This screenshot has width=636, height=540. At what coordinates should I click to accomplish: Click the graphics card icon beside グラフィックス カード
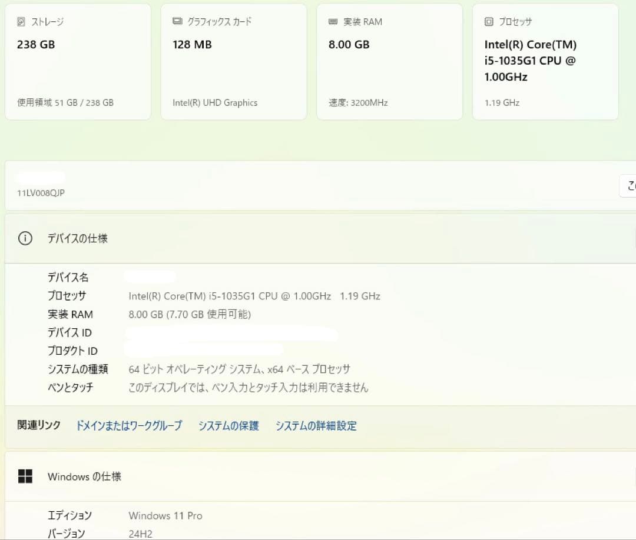[x=177, y=21]
